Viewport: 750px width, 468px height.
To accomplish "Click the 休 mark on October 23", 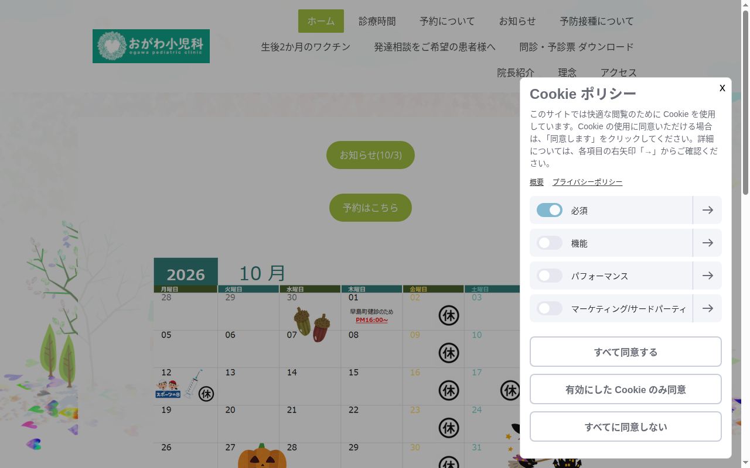I will (449, 428).
